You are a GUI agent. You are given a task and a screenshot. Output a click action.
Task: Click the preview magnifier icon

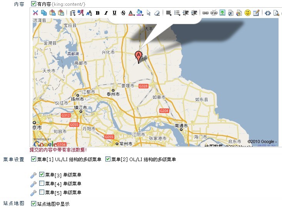pos(276,13)
